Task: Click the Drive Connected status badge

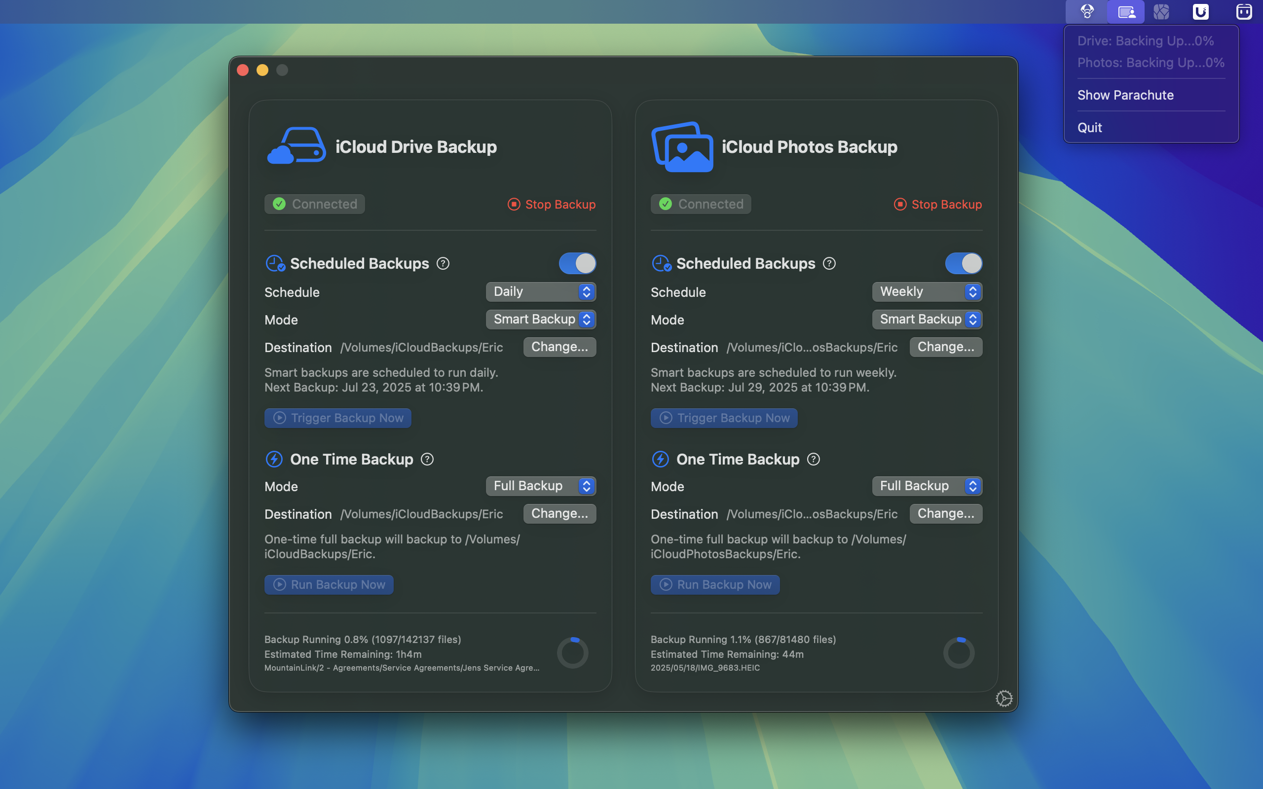Action: (315, 204)
